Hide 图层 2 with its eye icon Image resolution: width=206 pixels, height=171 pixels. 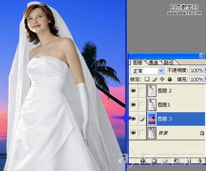[x=133, y=91]
